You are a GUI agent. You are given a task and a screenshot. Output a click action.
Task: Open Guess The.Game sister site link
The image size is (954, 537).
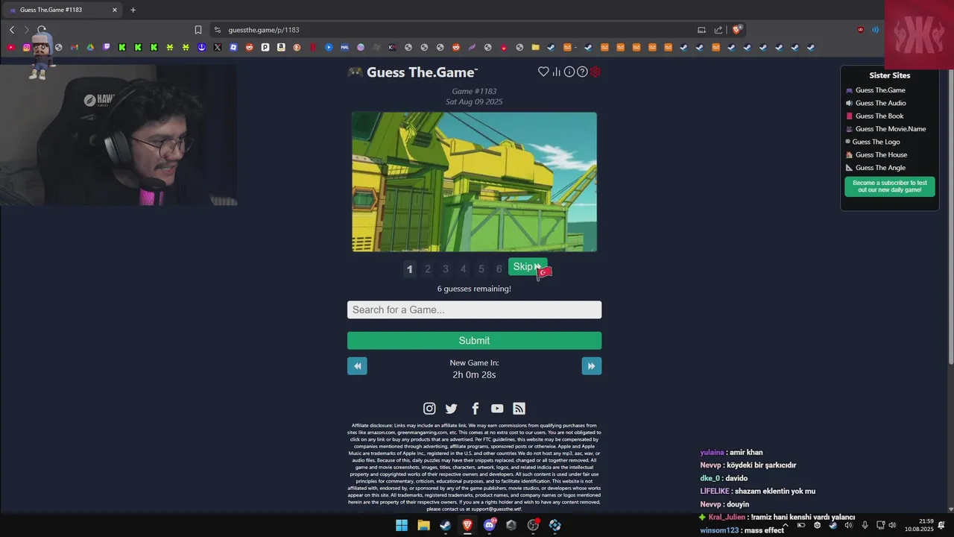880,90
